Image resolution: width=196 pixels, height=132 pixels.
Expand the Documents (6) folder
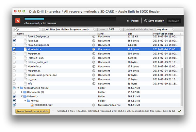(x=22, y=92)
